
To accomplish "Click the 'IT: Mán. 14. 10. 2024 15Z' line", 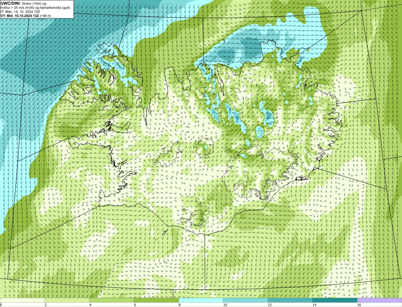I will click(20, 11).
